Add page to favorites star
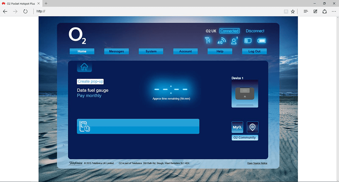Image resolution: width=339 pixels, height=182 pixels. pyautogui.click(x=293, y=12)
